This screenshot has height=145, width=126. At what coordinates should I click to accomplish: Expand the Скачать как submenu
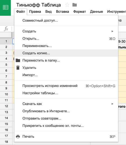click(x=66, y=104)
